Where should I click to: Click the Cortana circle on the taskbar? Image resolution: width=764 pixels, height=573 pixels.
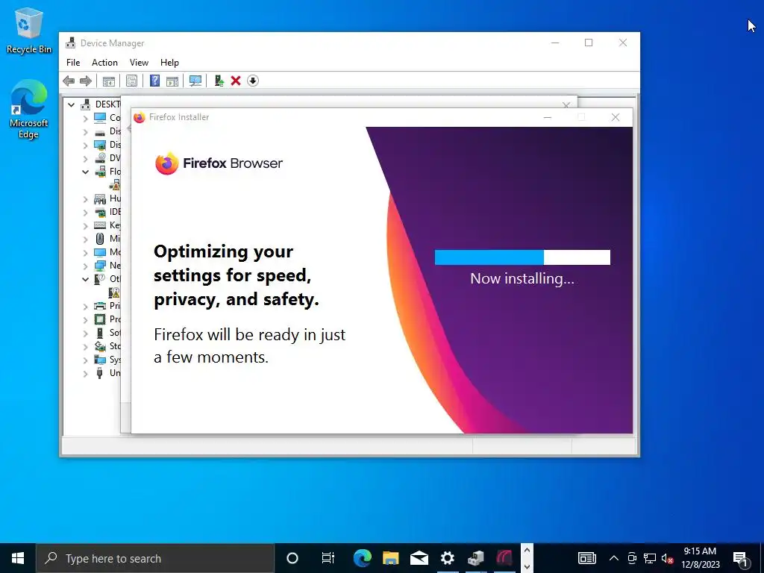click(292, 558)
